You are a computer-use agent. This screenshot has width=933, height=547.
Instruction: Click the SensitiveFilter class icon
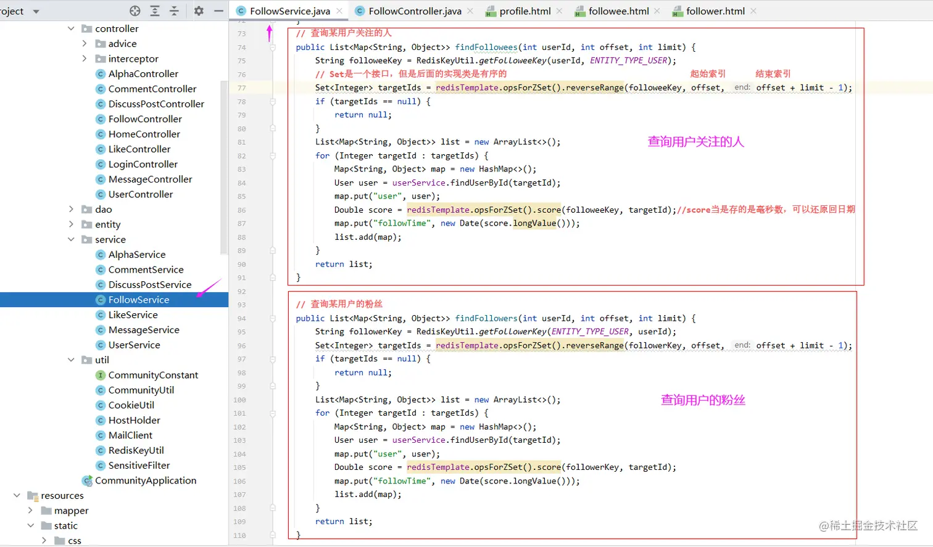(x=101, y=466)
